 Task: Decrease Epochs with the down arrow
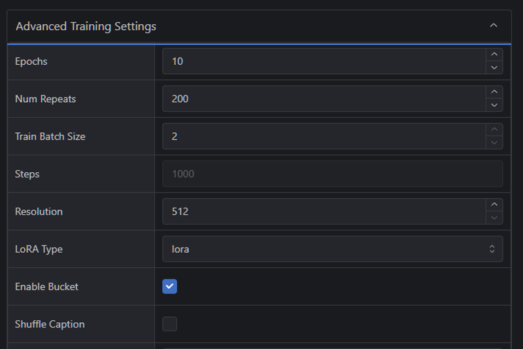coord(494,67)
